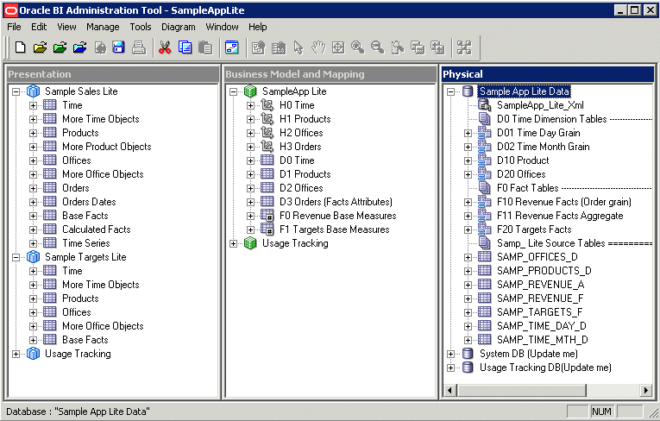Select the hand pan tool
This screenshot has width=660, height=421.
tap(318, 47)
